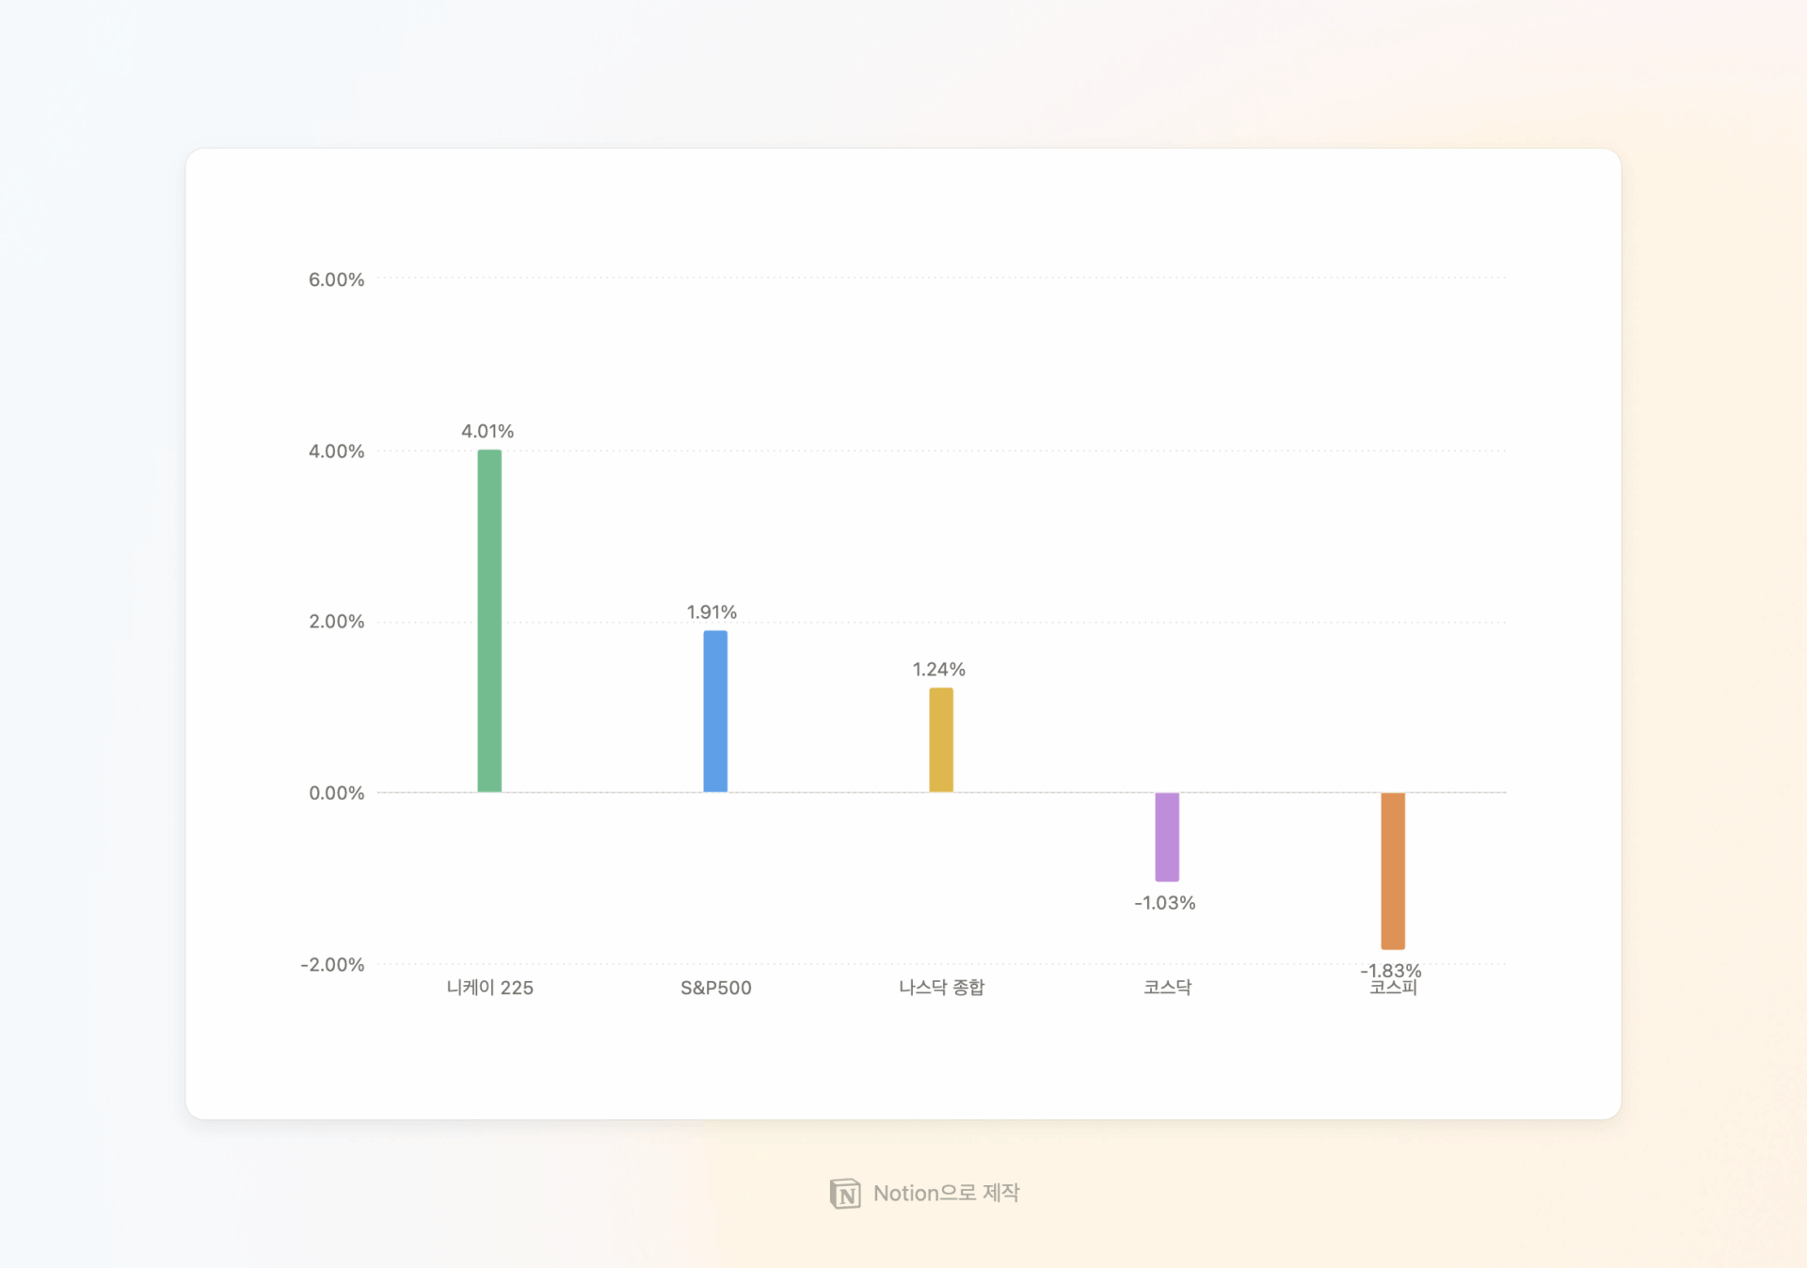The height and width of the screenshot is (1268, 1807).
Task: Click the 니케이 225 axis label
Action: (489, 988)
